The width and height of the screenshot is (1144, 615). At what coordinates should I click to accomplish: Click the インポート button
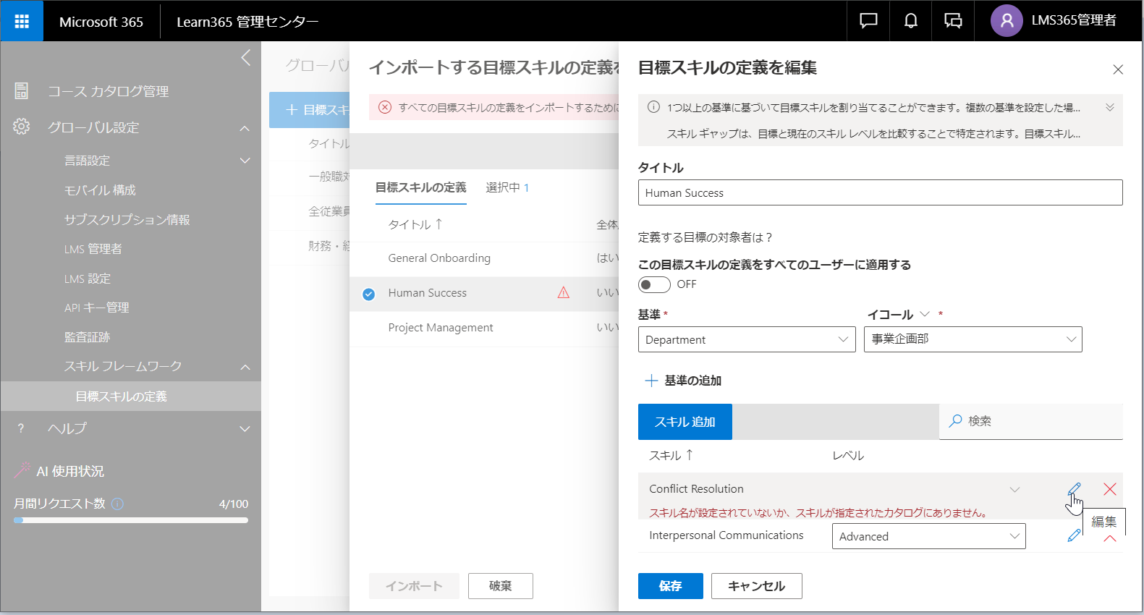pyautogui.click(x=414, y=586)
